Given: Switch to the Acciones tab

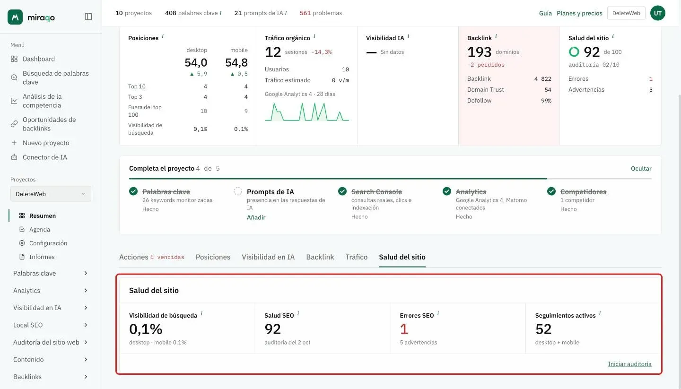Looking at the screenshot, I should [x=152, y=257].
